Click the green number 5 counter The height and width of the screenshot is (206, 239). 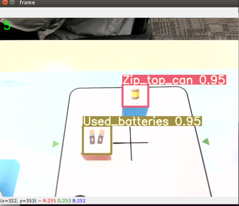click(x=7, y=25)
